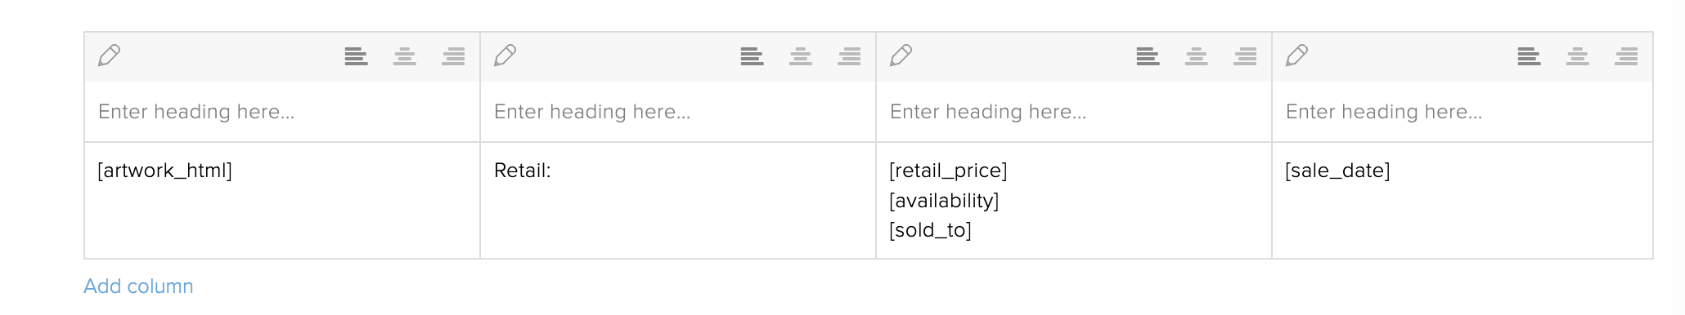Center-align the Retail: column
The image size is (1685, 315).
[801, 56]
